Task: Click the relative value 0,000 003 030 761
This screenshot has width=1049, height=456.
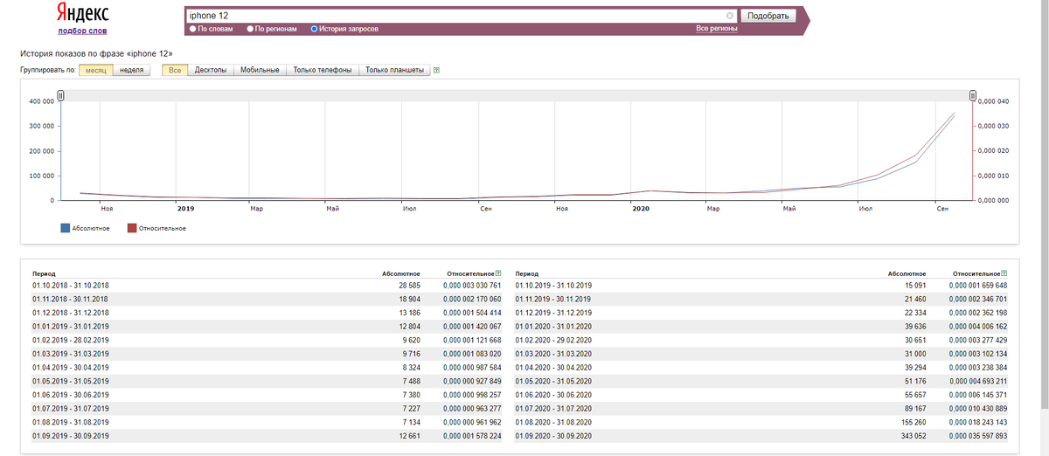Action: pos(472,285)
